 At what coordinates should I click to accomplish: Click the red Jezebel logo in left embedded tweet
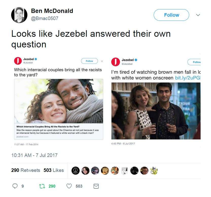tap(18, 61)
